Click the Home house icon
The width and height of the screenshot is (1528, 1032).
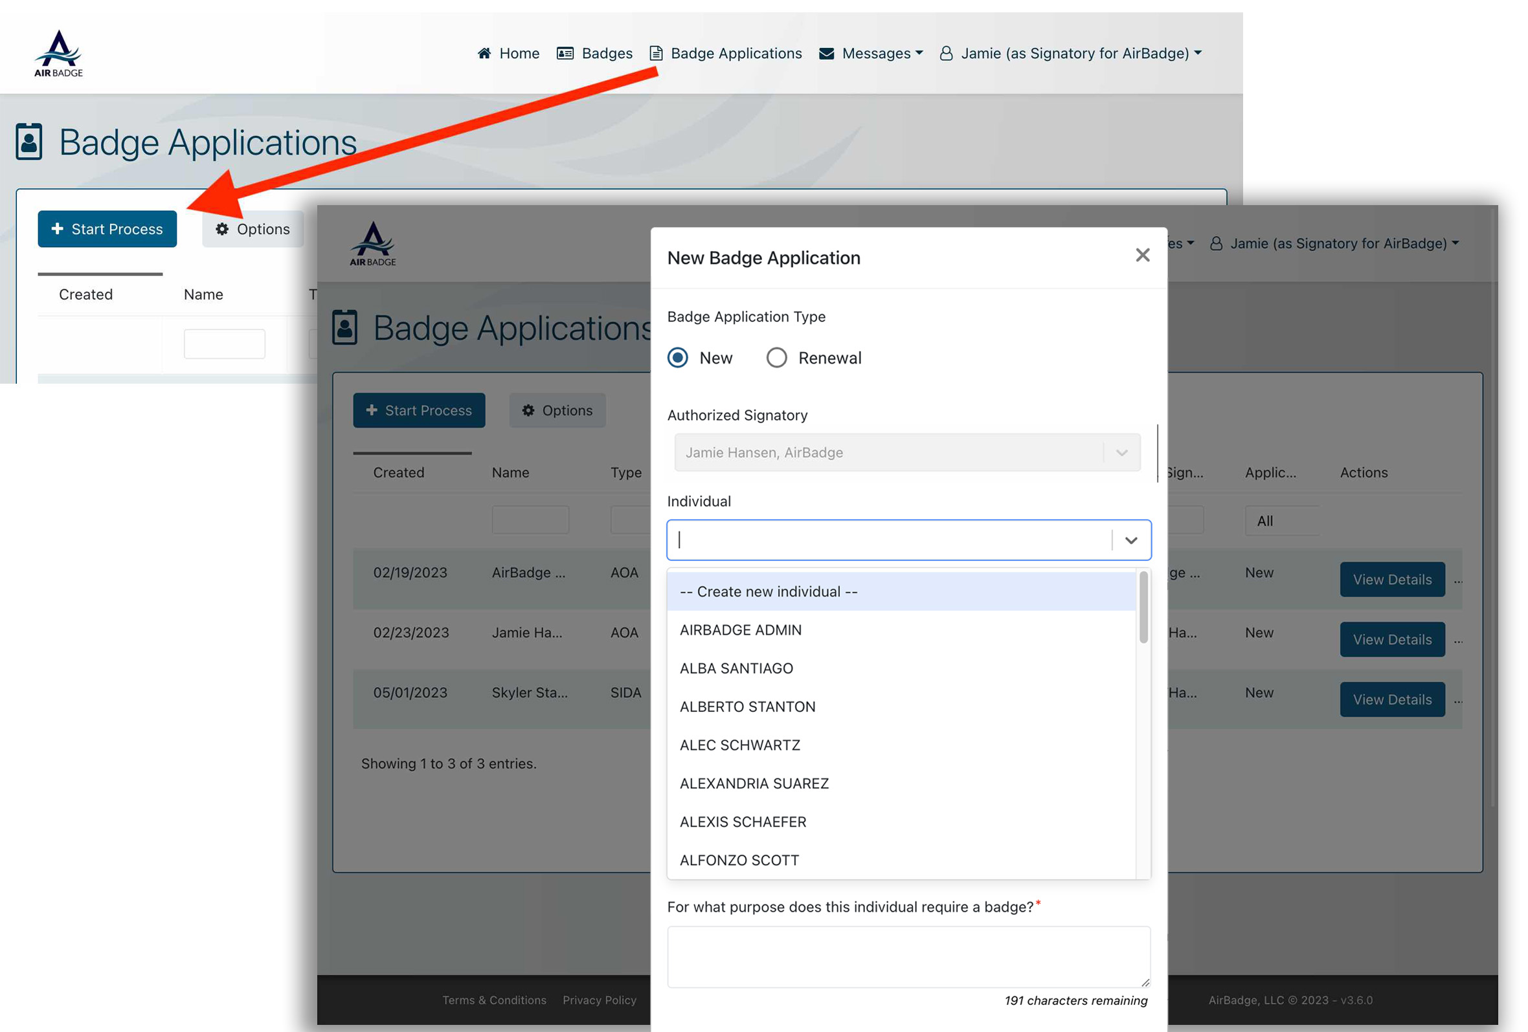(x=484, y=53)
